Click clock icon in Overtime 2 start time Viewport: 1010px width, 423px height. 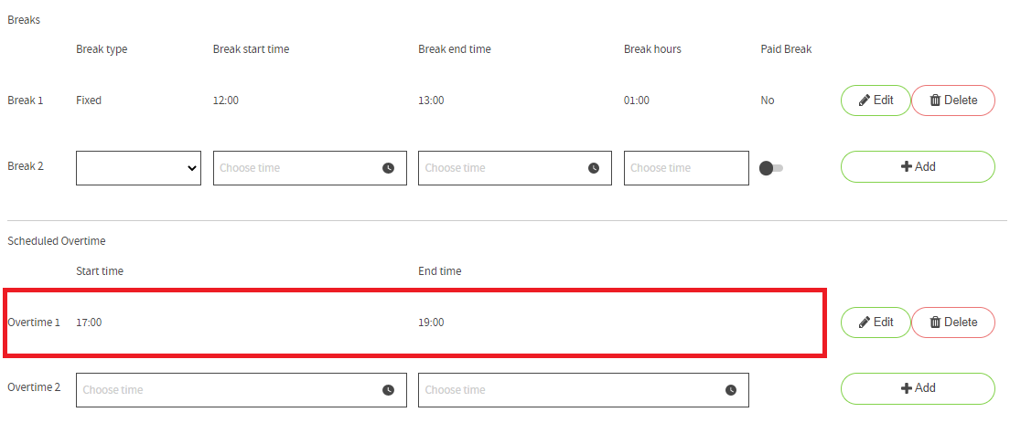coord(388,389)
